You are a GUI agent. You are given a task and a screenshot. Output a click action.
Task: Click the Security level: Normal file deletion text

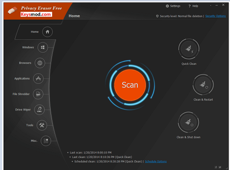[x=181, y=16]
